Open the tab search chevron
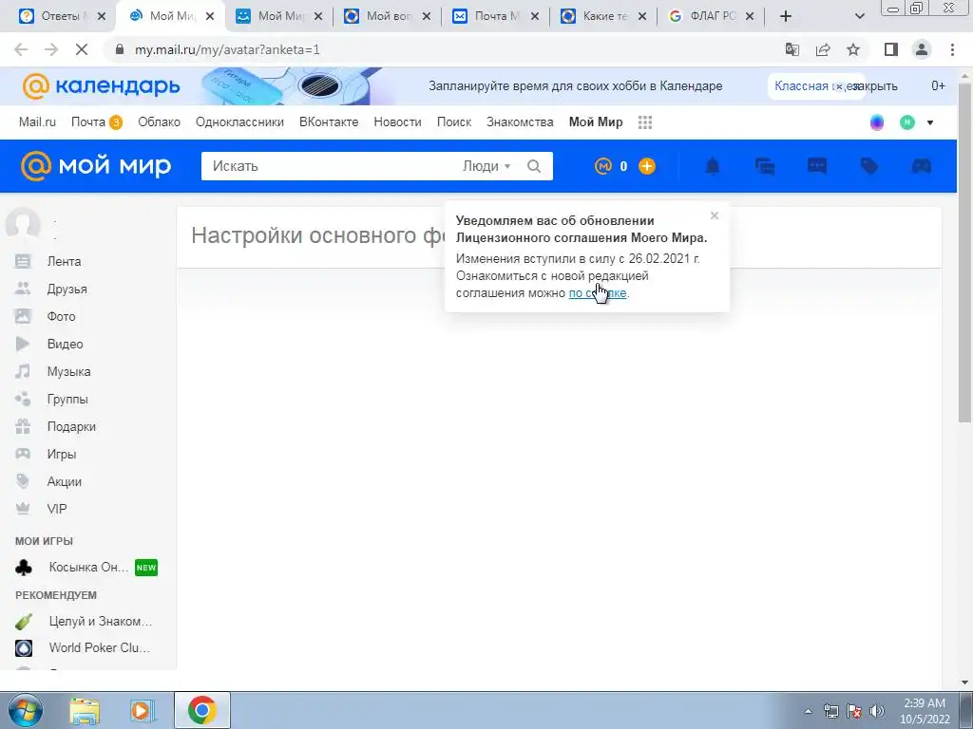 tap(859, 16)
